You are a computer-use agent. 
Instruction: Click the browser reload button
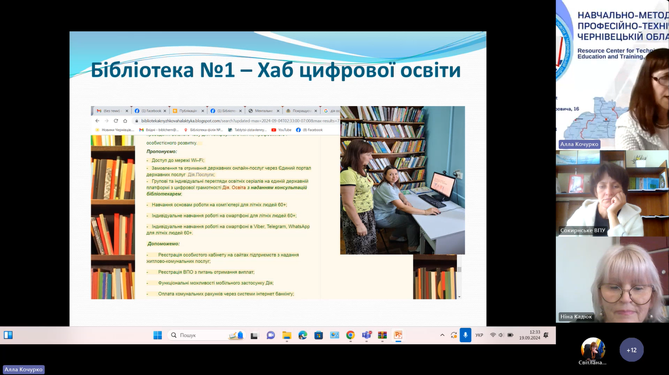point(116,121)
